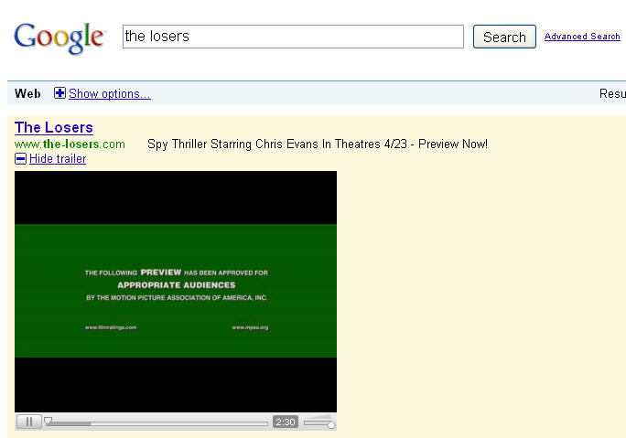
Task: Click the Search button
Action: click(x=504, y=37)
